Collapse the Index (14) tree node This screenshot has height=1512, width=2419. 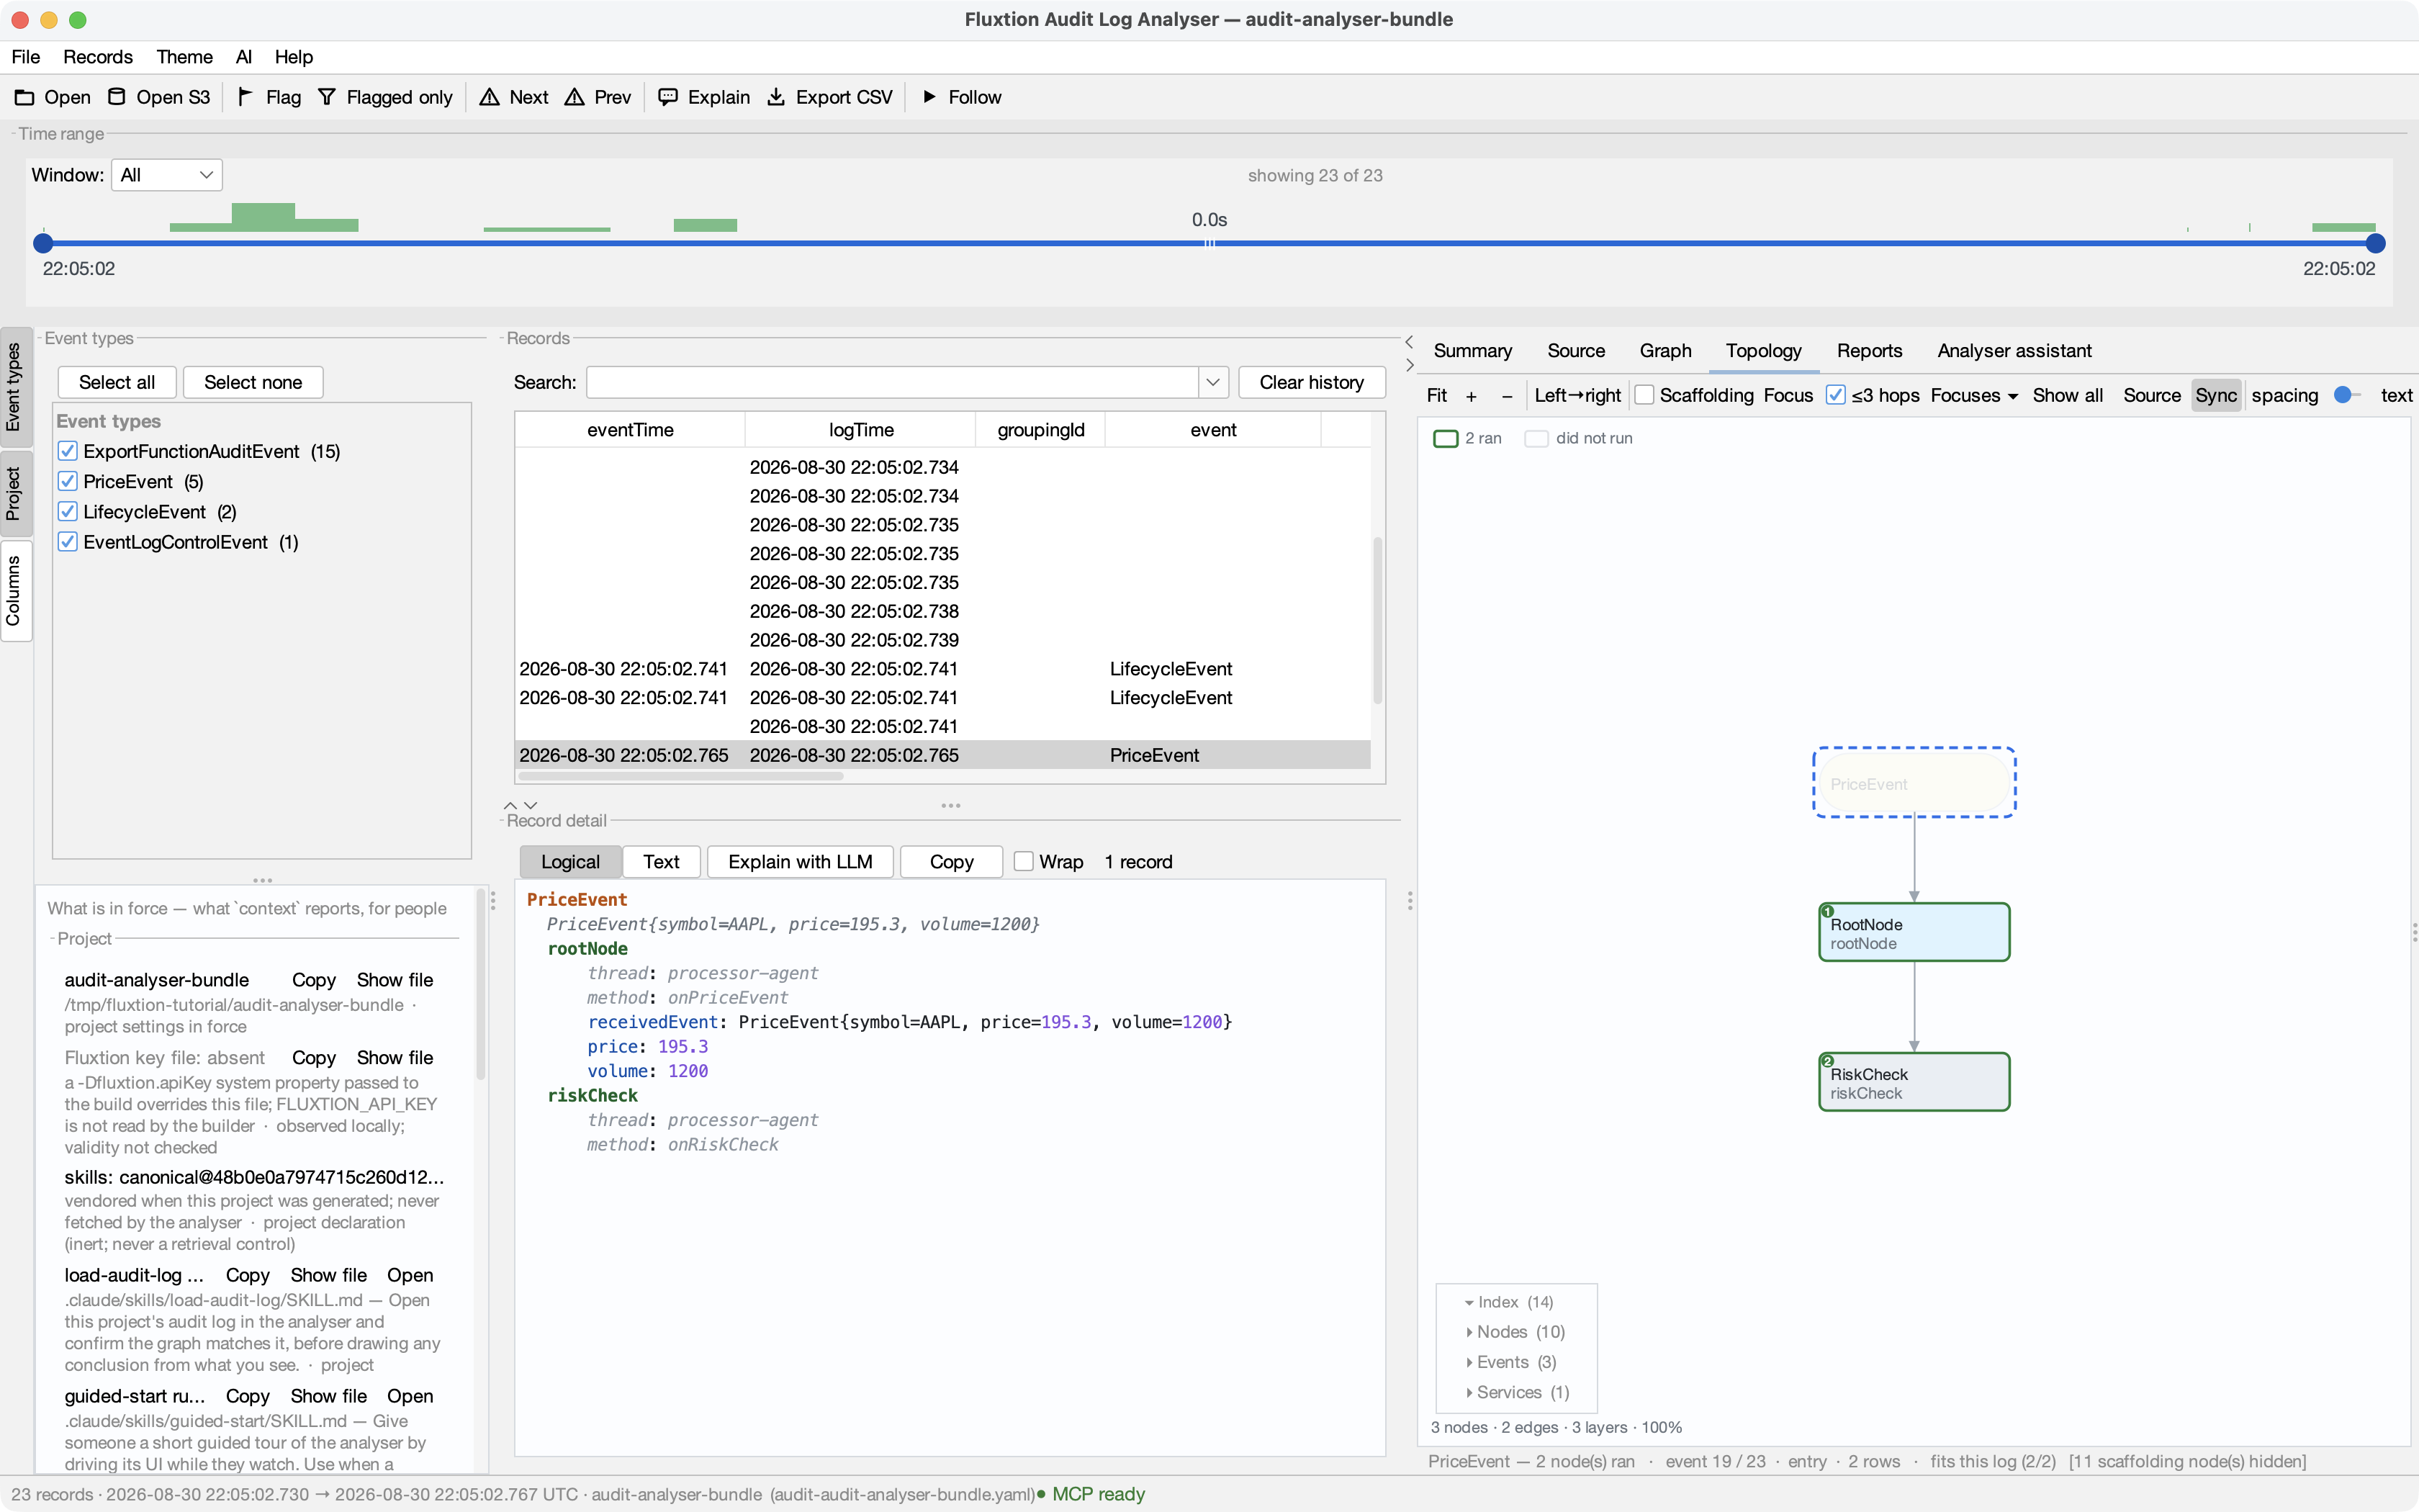pos(1469,1302)
